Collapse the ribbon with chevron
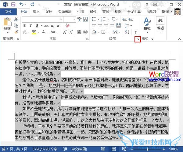This screenshot has width=183, height=152. tap(179, 39)
